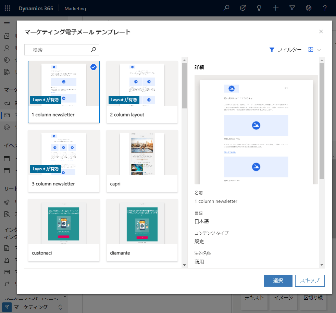Click the 検索 template search field

pyautogui.click(x=58, y=50)
